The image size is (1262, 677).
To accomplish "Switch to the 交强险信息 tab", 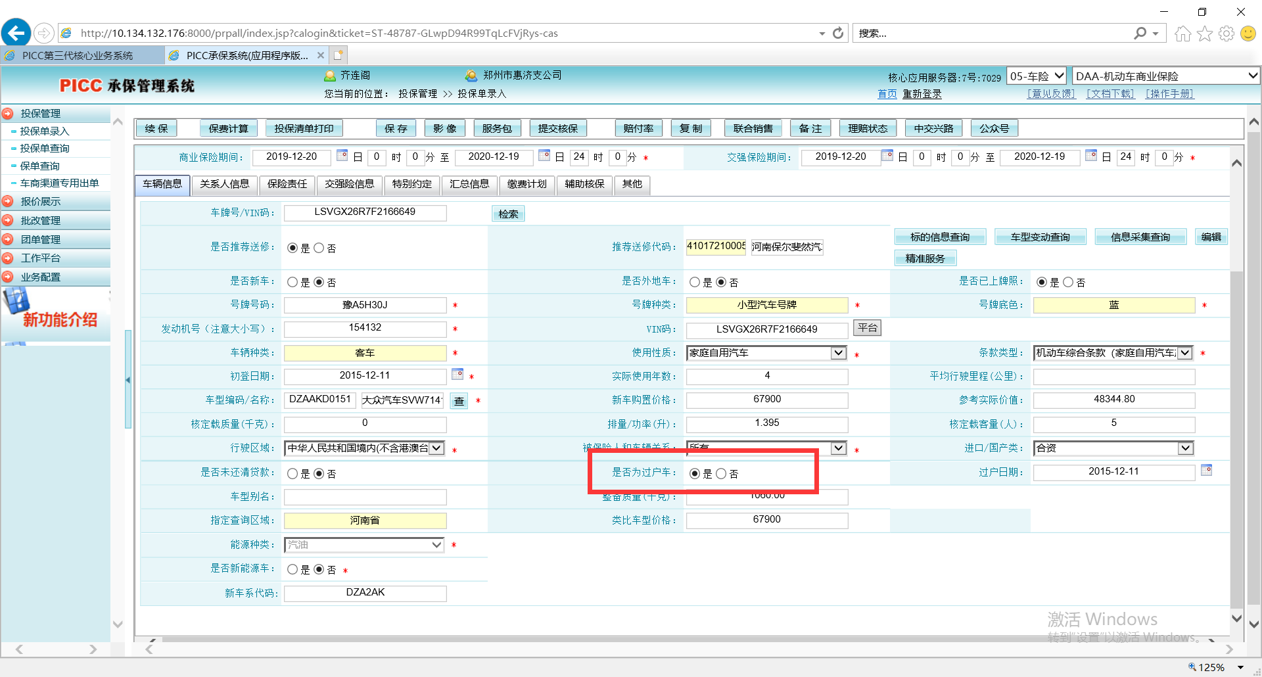I will (349, 185).
